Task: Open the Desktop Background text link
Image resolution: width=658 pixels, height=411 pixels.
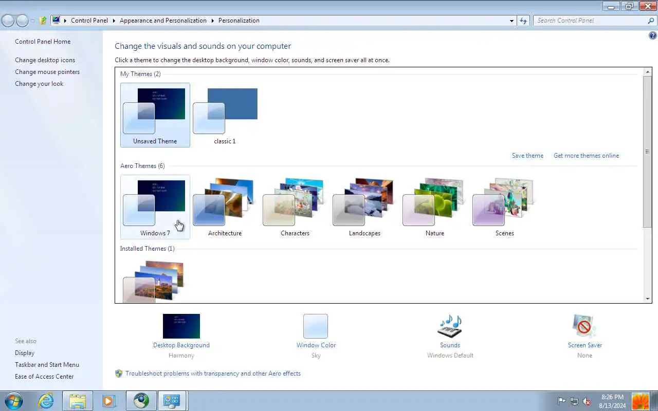Action: point(181,345)
